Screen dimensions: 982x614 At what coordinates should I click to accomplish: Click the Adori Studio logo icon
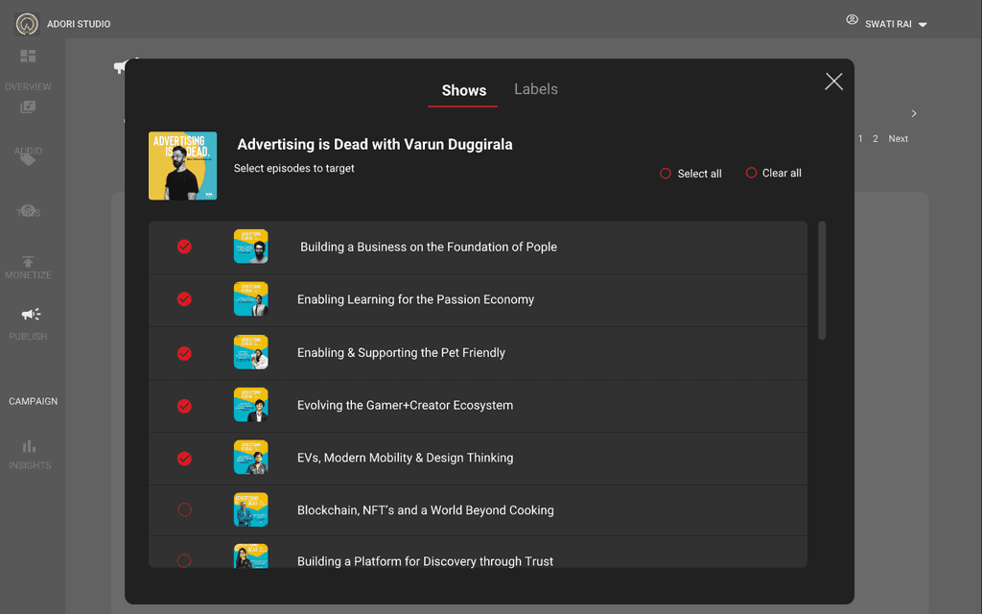(27, 24)
